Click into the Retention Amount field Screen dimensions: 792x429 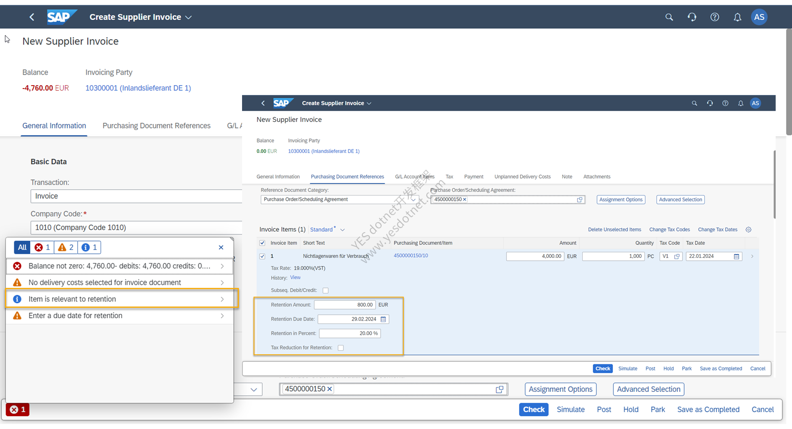345,305
